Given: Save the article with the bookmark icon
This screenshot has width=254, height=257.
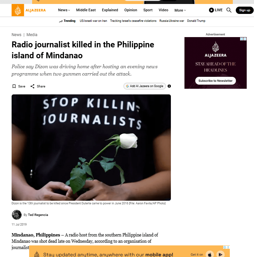Looking at the screenshot, I should (14, 86).
